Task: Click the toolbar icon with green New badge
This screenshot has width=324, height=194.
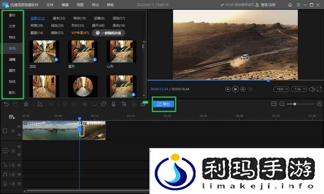Action: coord(144,104)
